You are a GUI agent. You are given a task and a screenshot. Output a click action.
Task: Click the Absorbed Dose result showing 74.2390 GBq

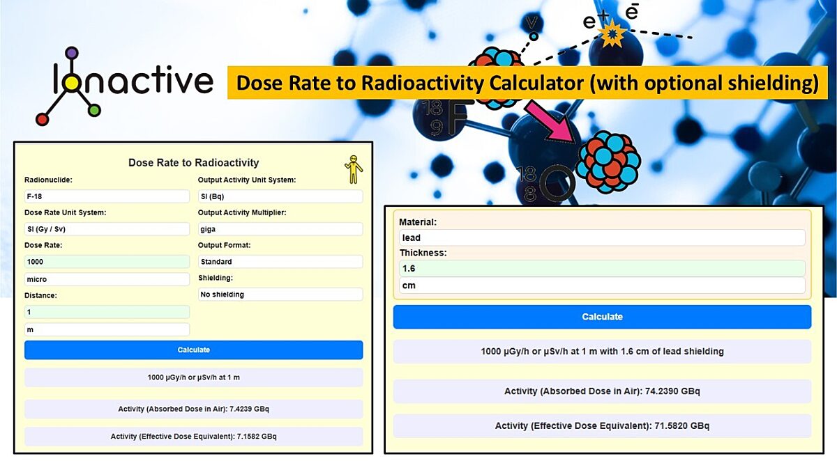pos(602,391)
